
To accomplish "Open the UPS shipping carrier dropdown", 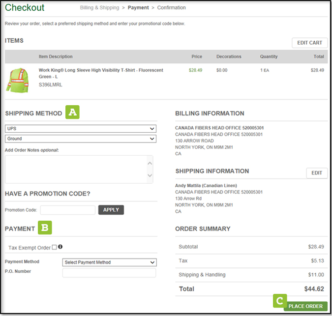I will coord(81,128).
